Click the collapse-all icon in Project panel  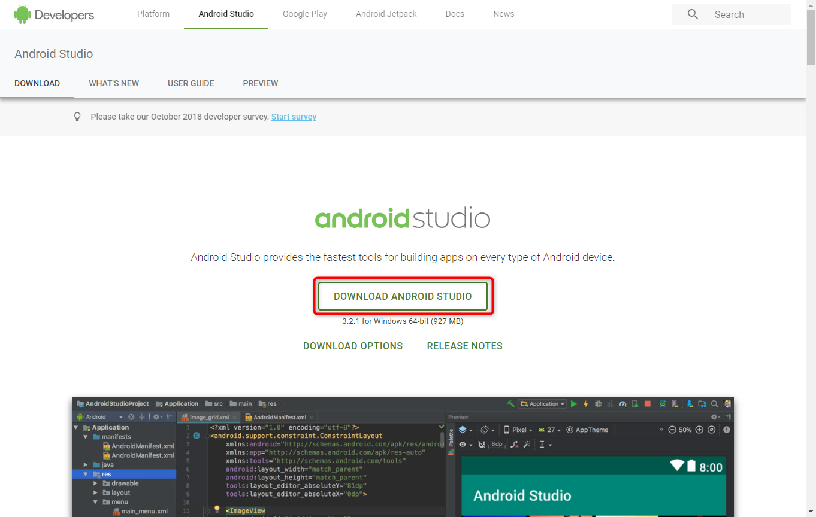(x=142, y=417)
